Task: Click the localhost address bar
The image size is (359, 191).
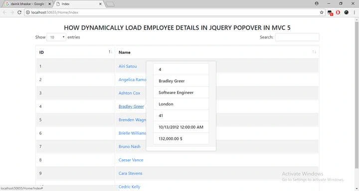Action: tap(174, 12)
